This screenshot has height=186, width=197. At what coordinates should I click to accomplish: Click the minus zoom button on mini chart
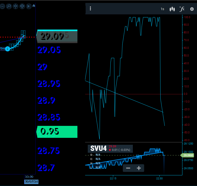[128, 168]
